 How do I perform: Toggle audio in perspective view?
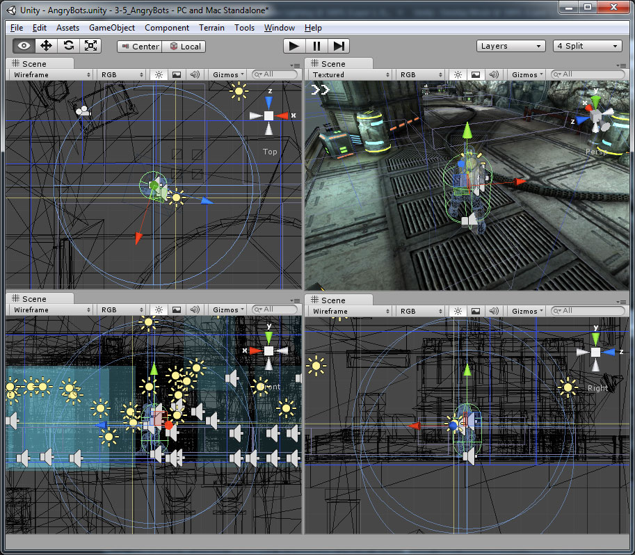(x=494, y=74)
